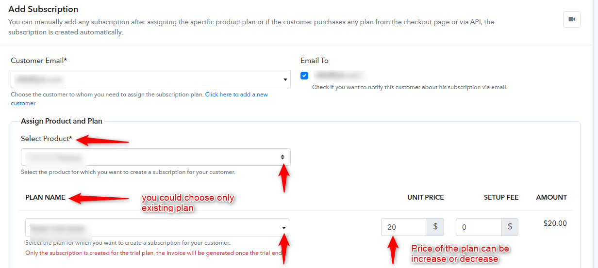Image resolution: width=598 pixels, height=268 pixels.
Task: Select the AMOUNT column header
Action: (x=551, y=197)
